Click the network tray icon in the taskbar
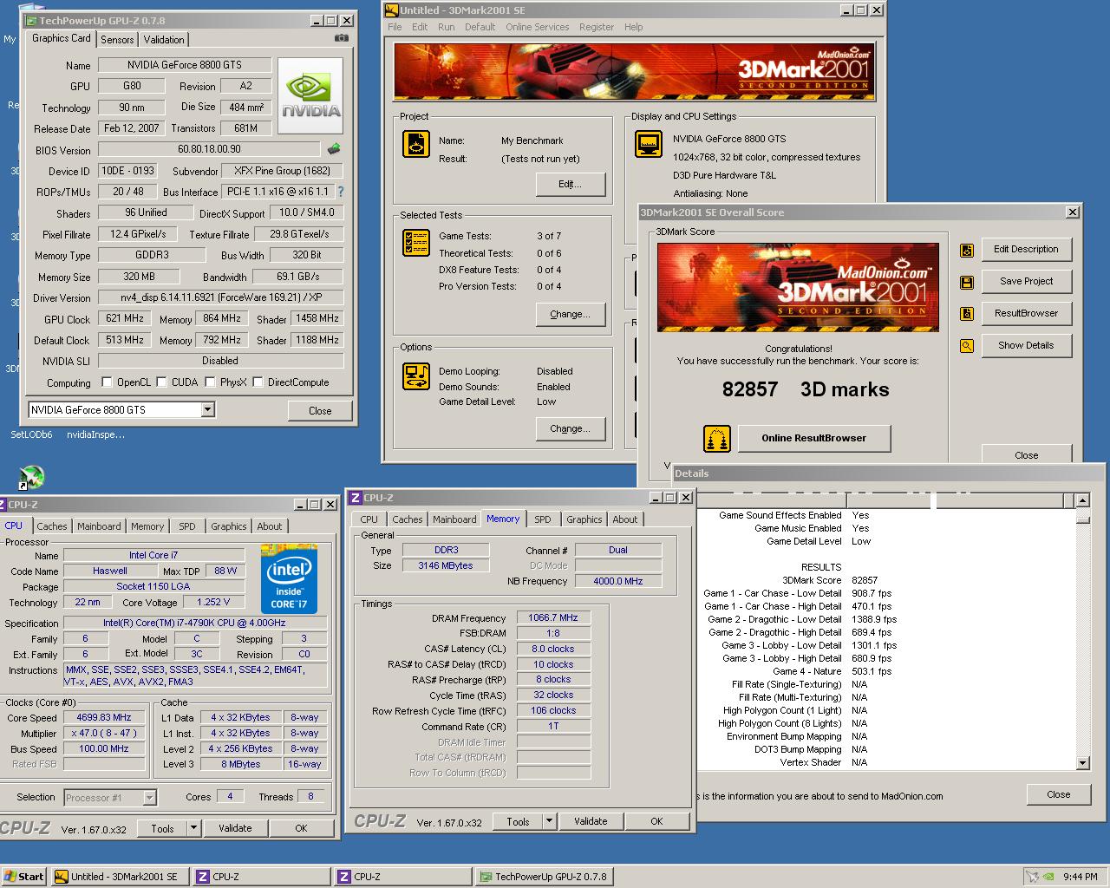The height and width of the screenshot is (888, 1110). (x=1032, y=877)
